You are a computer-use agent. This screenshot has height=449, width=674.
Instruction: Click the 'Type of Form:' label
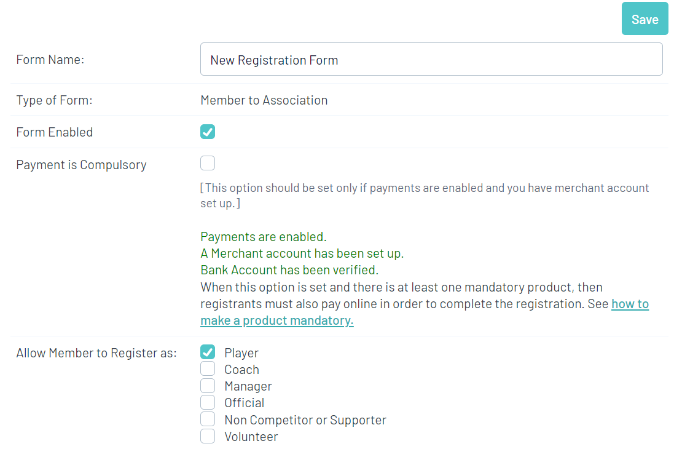click(54, 100)
